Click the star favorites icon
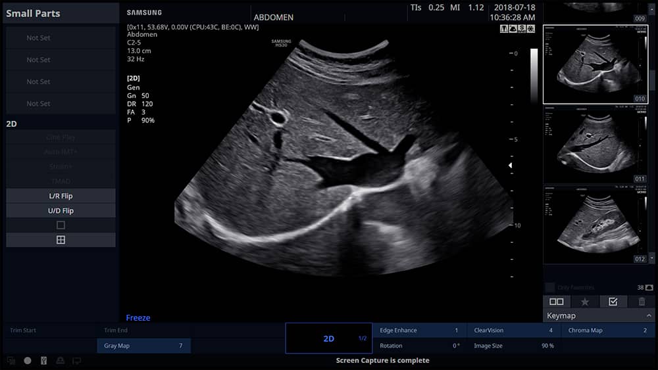The image size is (658, 370). tap(584, 302)
